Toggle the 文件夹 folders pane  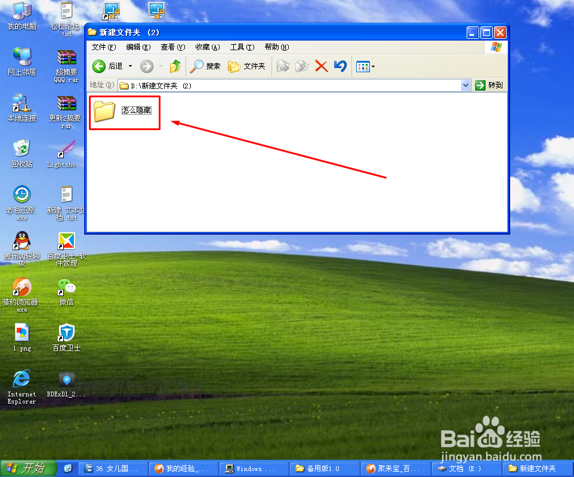click(x=247, y=66)
